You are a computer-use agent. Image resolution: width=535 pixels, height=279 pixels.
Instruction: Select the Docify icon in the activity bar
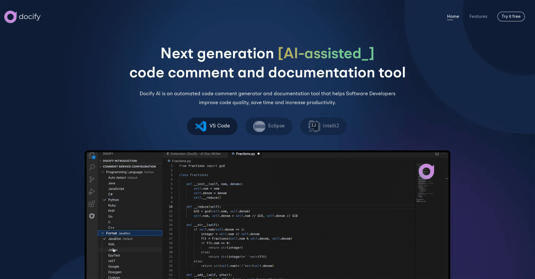(92, 216)
